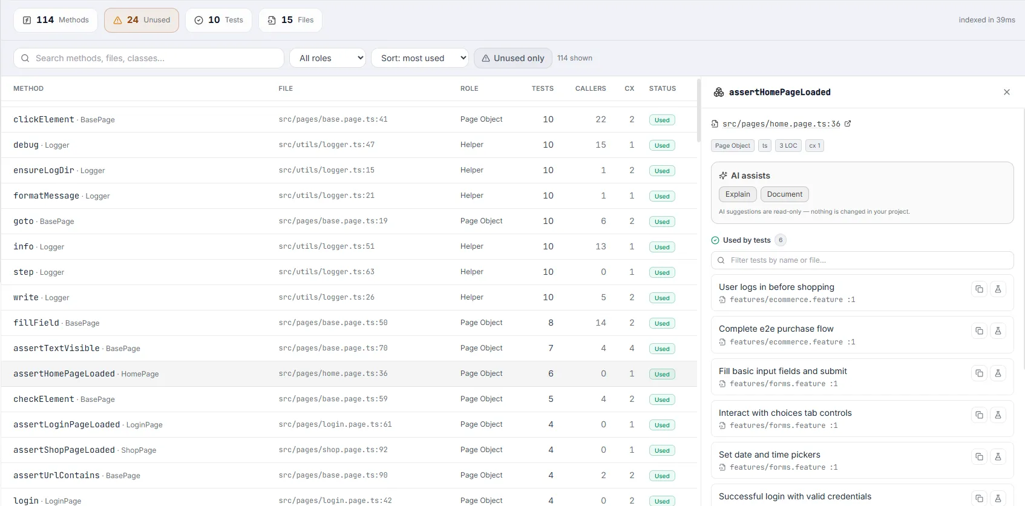Click the function icon in '114 Methods' card
1025x506 pixels.
[27, 20]
